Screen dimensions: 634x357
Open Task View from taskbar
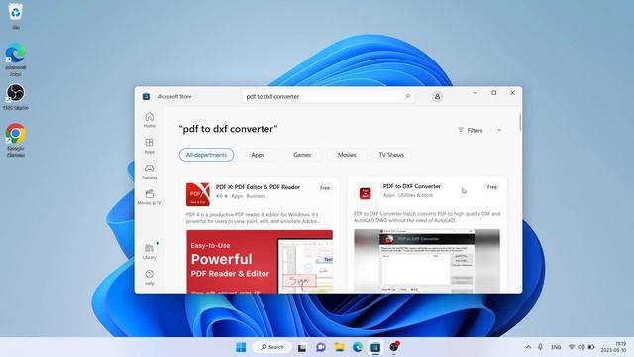tap(302, 347)
